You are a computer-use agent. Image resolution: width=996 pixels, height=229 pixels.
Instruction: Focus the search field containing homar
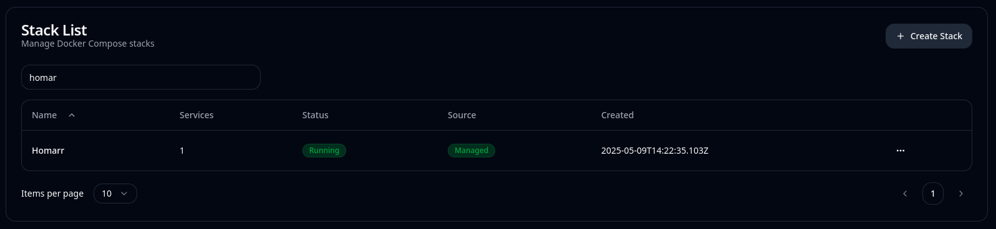[141, 77]
